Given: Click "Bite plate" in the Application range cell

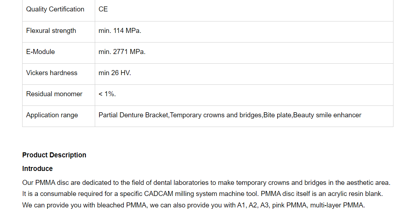Looking at the screenshot, I should (277, 115).
